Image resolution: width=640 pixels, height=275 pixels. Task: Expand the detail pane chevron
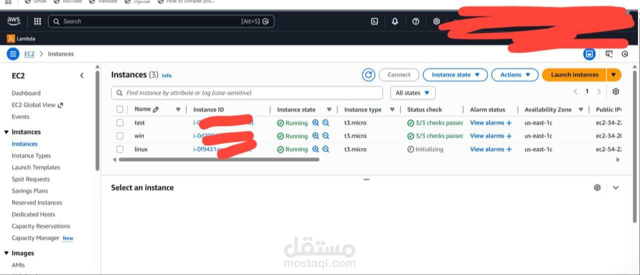(x=615, y=188)
